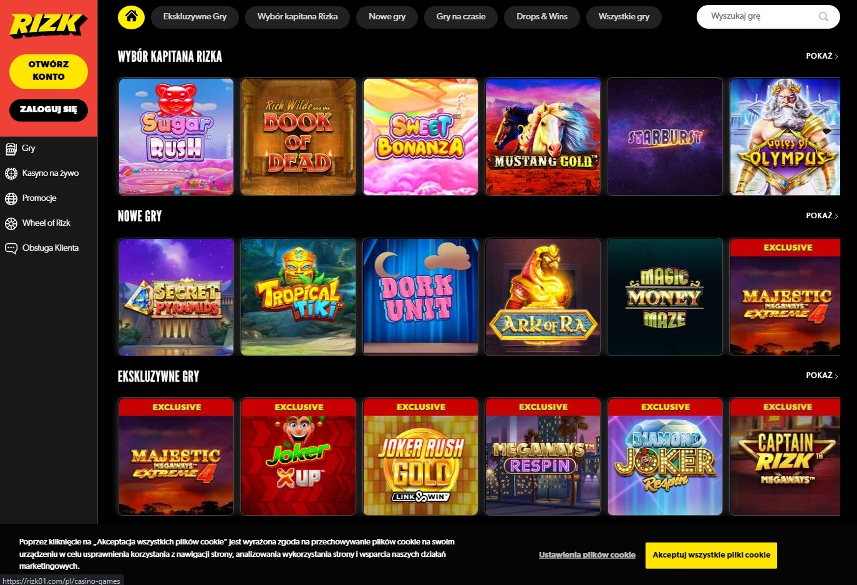
Task: Select the Drops & Wins tab
Action: click(542, 17)
